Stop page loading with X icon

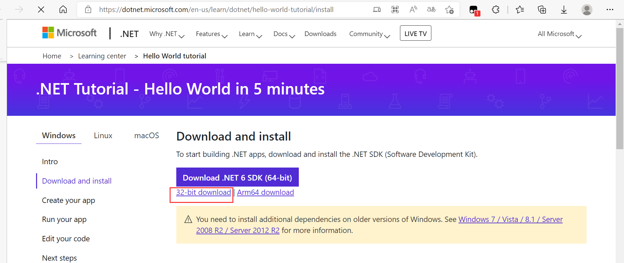click(41, 10)
